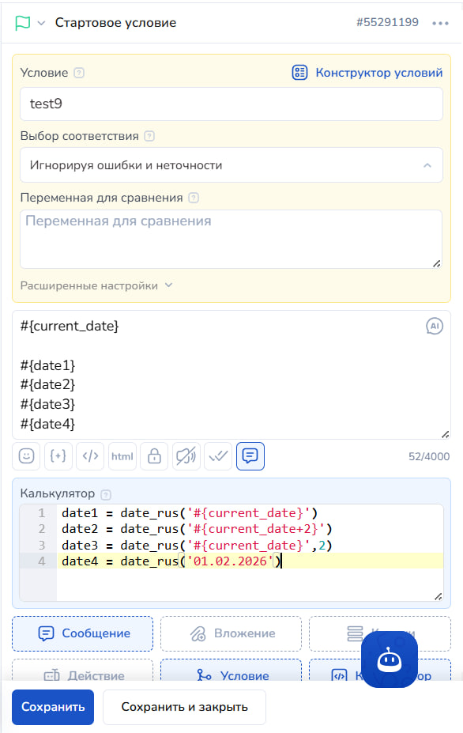Click the 'Сохранить' button

pyautogui.click(x=53, y=706)
